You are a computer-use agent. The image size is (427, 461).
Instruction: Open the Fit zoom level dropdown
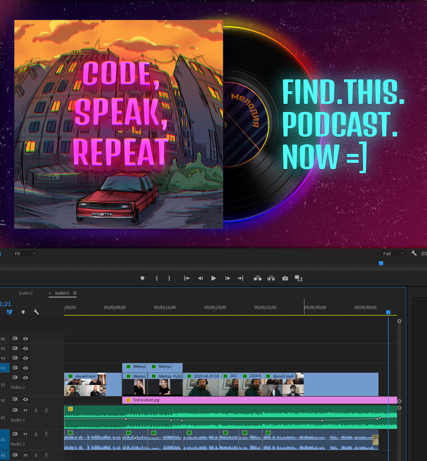[25, 253]
